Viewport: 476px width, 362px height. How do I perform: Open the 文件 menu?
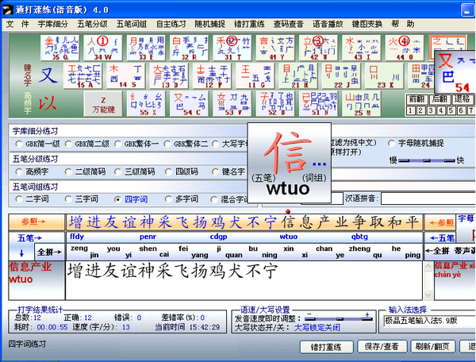click(13, 24)
